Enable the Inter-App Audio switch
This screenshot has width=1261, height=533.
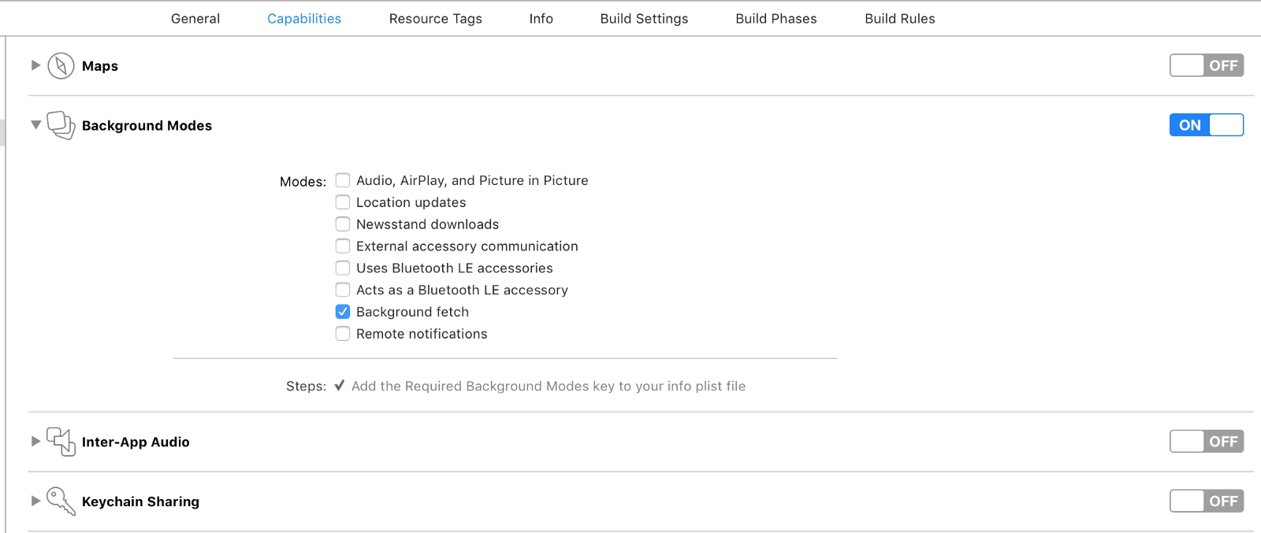(1206, 442)
